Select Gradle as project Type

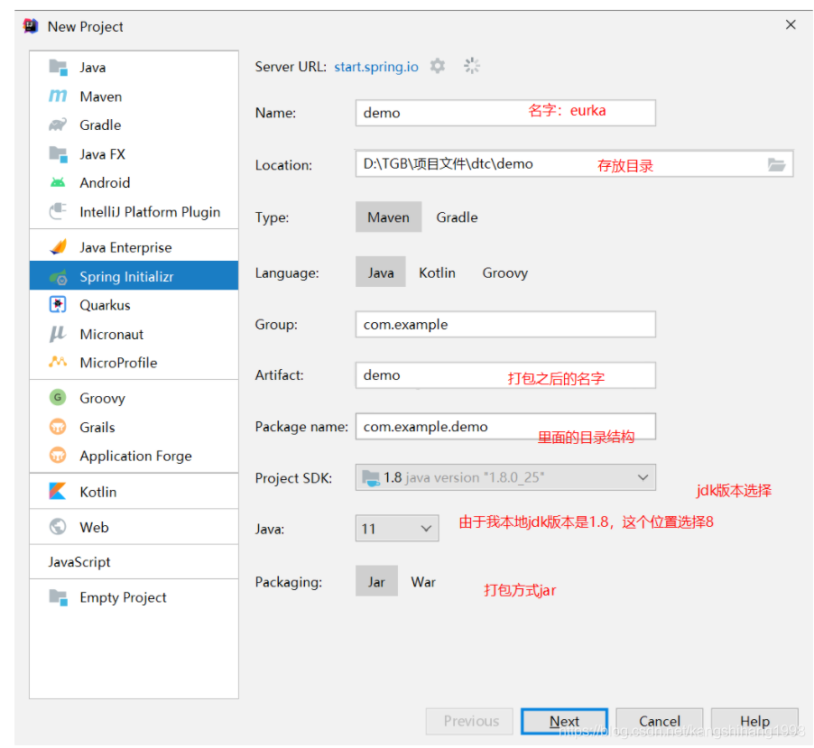tap(457, 217)
